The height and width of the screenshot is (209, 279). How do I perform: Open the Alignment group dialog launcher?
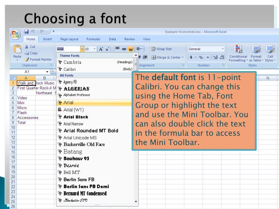pyautogui.click(x=183, y=65)
